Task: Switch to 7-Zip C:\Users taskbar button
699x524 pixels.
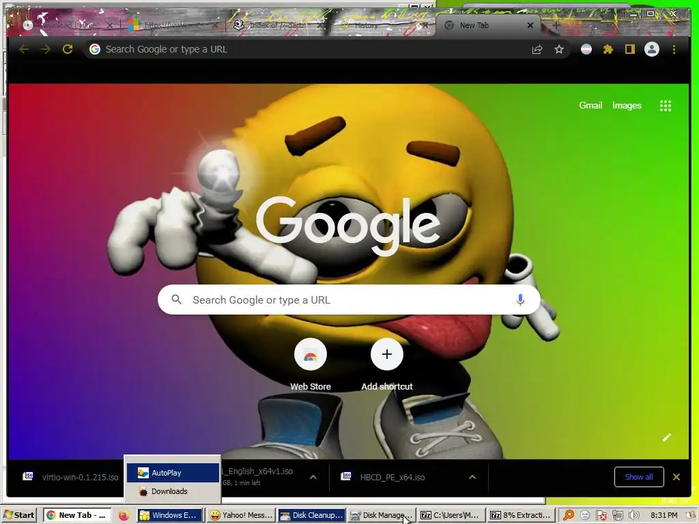Action: click(x=451, y=515)
